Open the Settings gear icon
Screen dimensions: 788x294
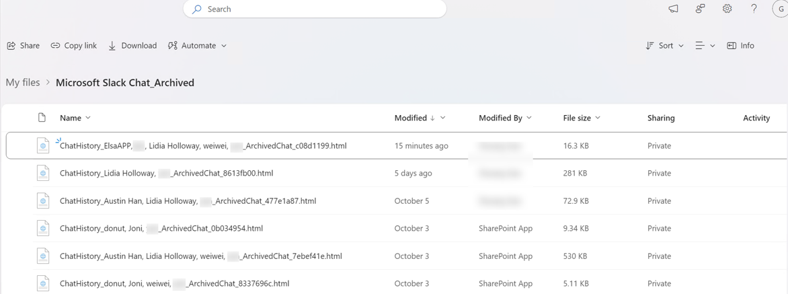click(727, 9)
